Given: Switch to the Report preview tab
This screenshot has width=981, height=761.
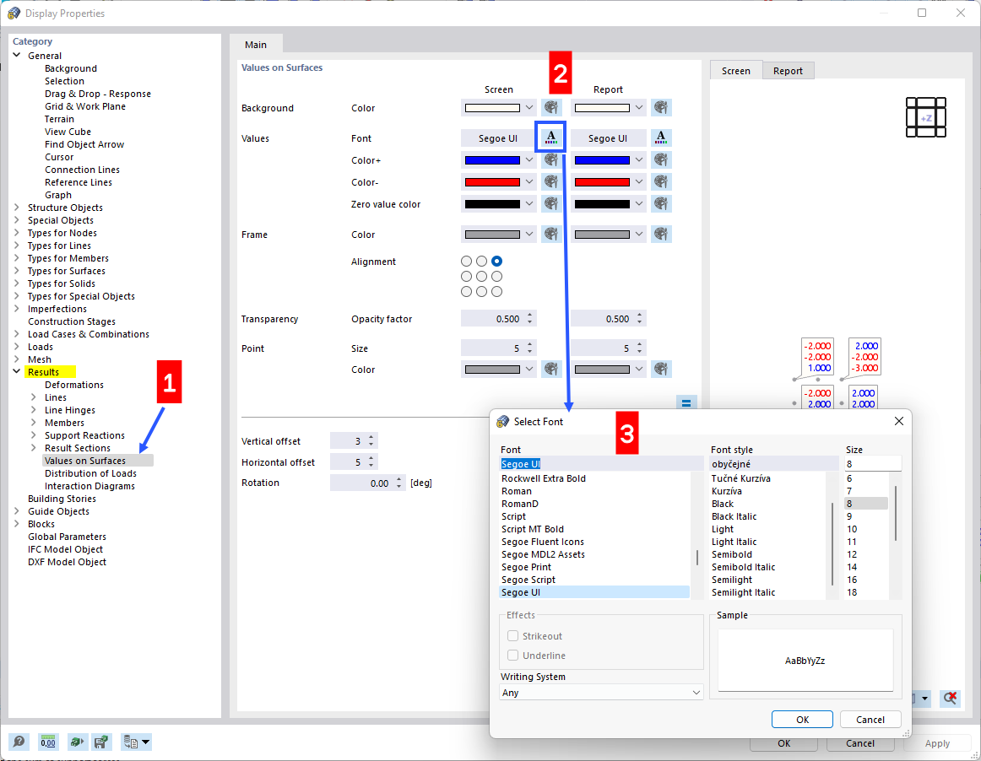Looking at the screenshot, I should (788, 70).
